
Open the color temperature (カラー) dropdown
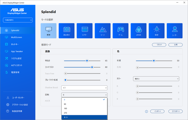(x=156, y=79)
